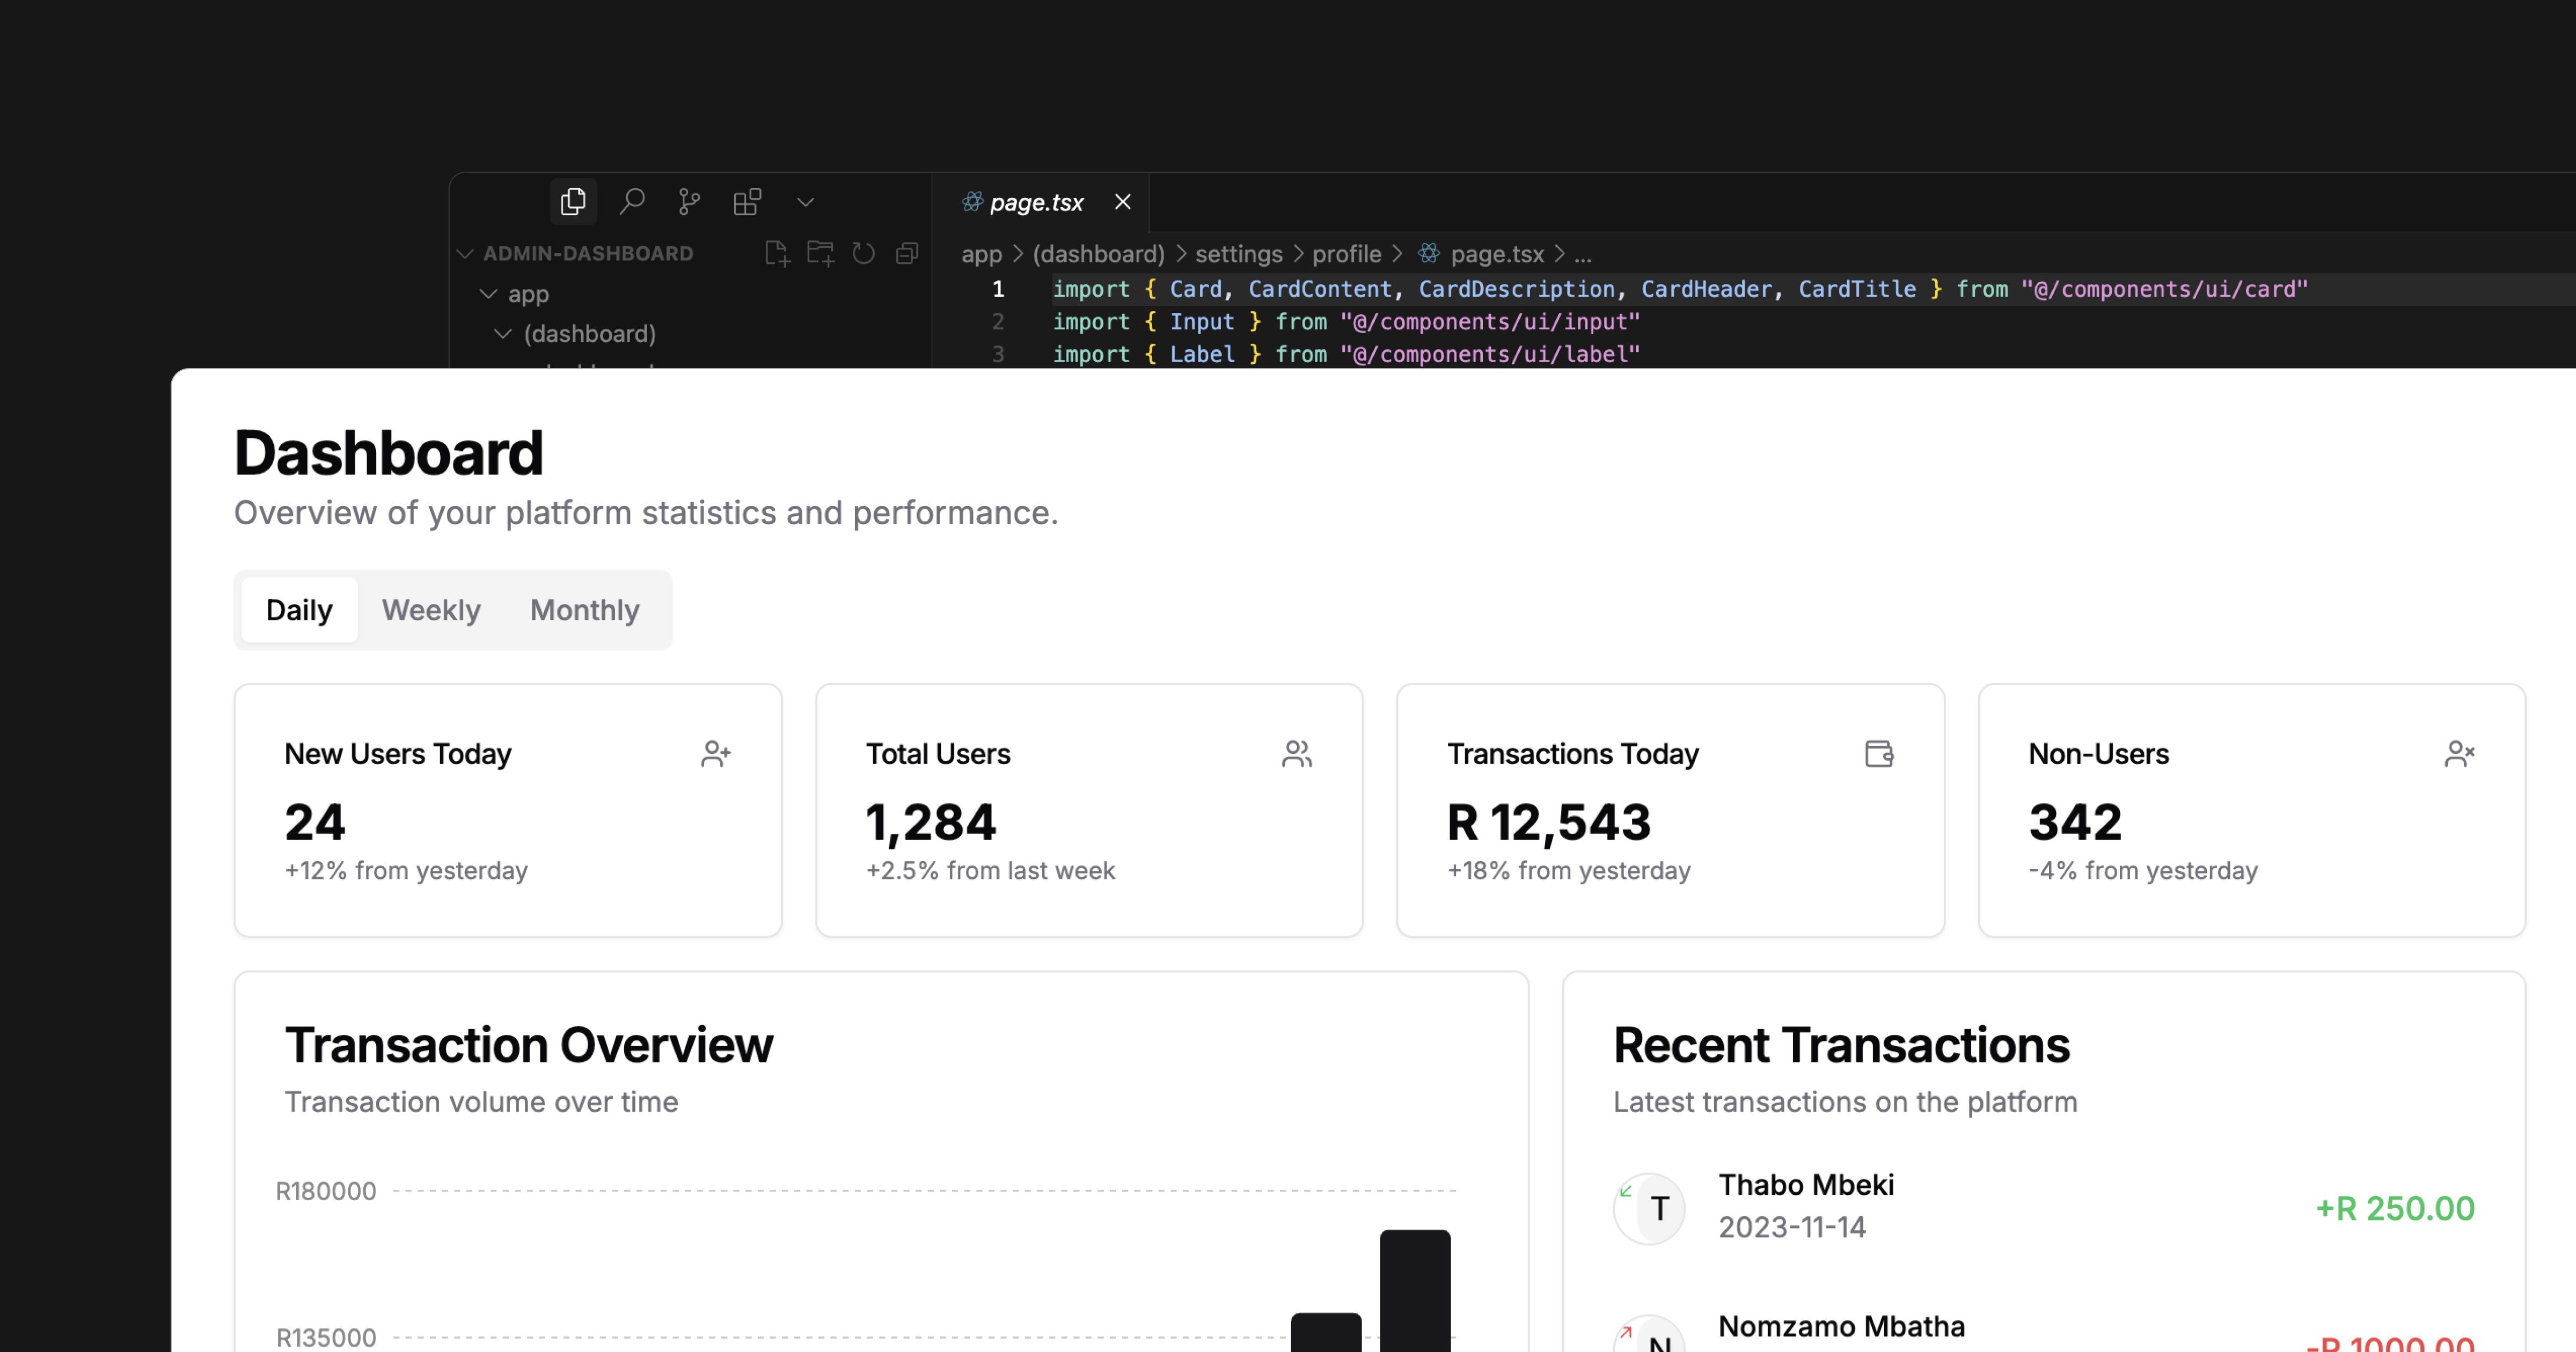
Task: Refresh the ADMIN-DASHBOARD explorer
Action: pyautogui.click(x=863, y=253)
